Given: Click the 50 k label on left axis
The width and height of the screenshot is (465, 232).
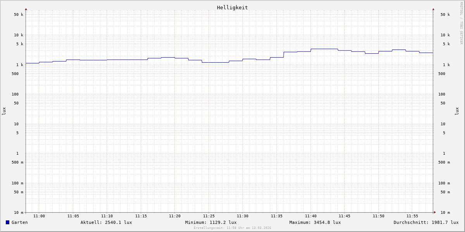Looking at the screenshot, I should 19,15.
